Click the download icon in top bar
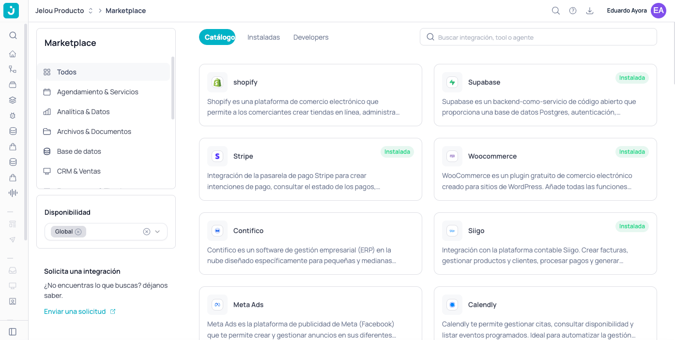The width and height of the screenshot is (675, 340). pyautogui.click(x=590, y=11)
